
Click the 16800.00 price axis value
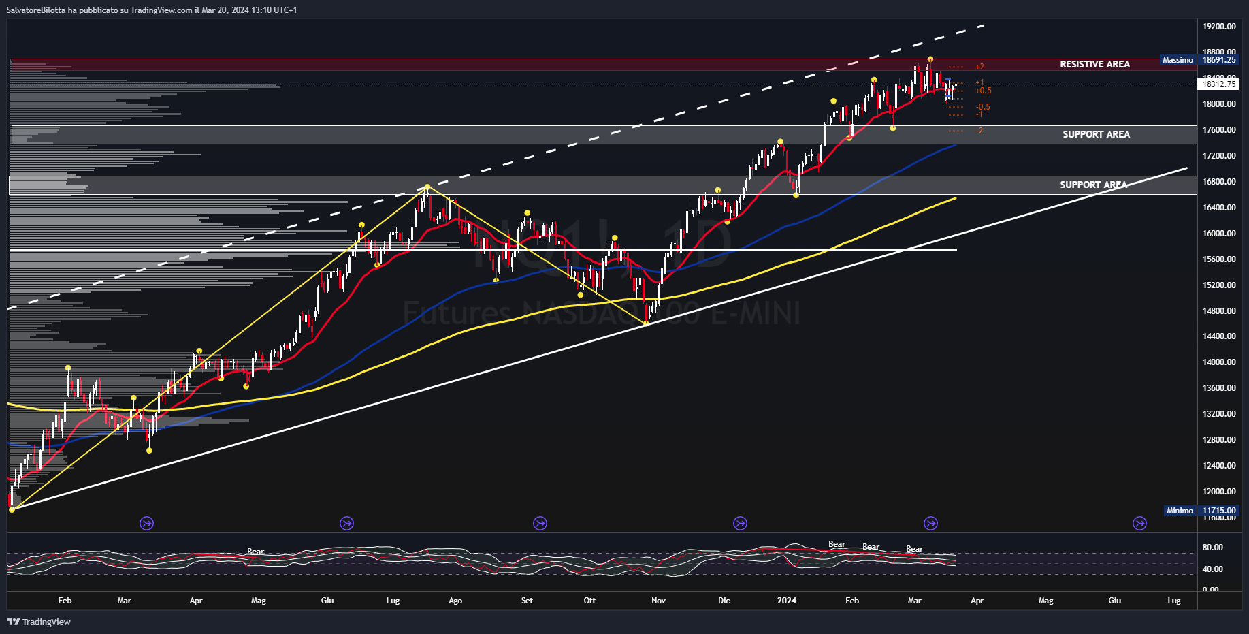1219,182
